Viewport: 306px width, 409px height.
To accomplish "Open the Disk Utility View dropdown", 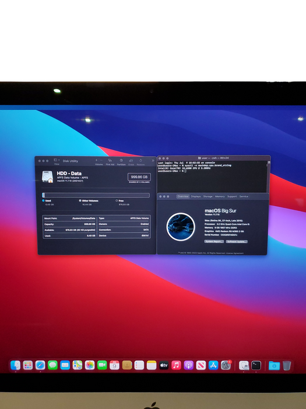I will (57, 161).
